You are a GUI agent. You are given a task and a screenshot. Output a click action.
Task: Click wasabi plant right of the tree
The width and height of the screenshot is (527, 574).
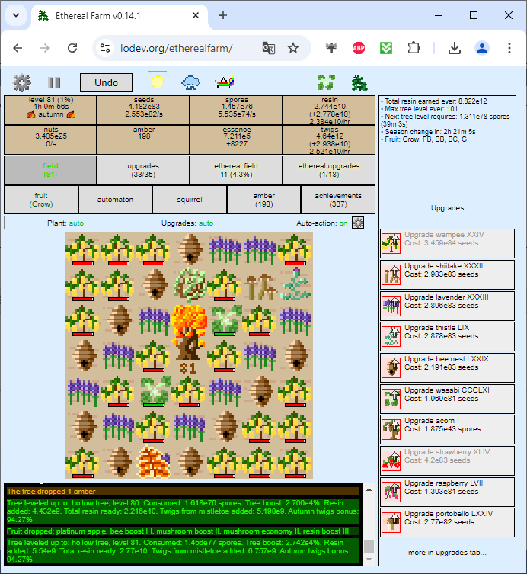pyautogui.click(x=225, y=319)
